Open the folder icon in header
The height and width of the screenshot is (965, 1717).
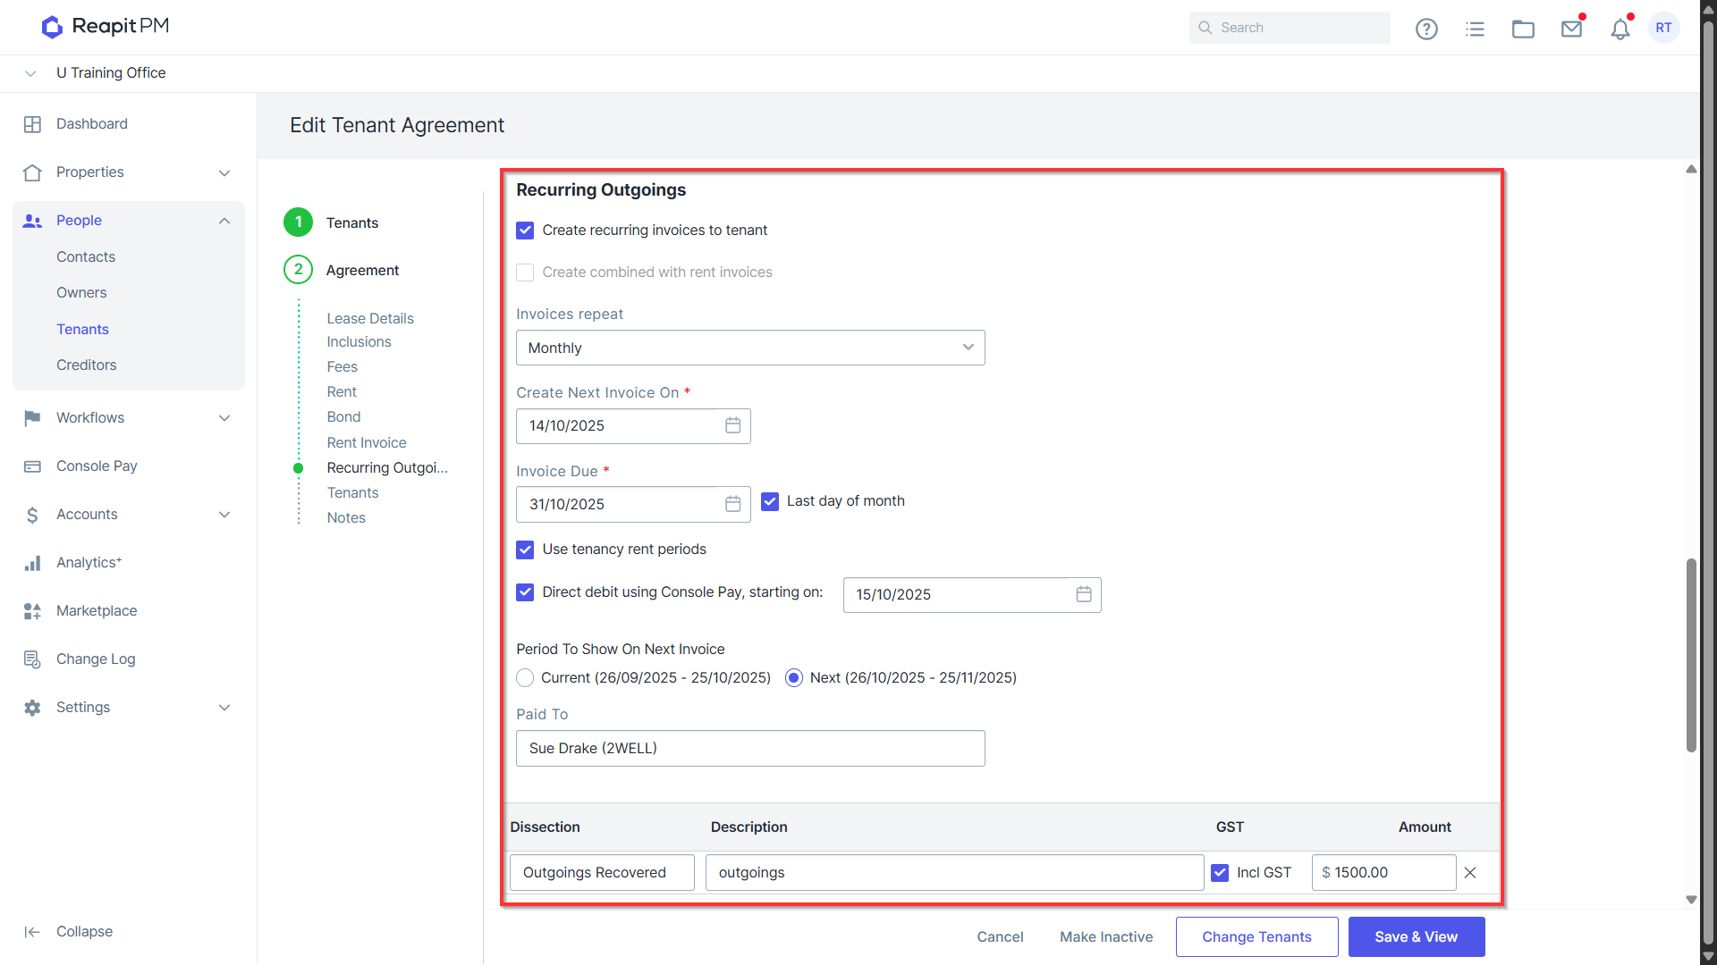point(1523,29)
